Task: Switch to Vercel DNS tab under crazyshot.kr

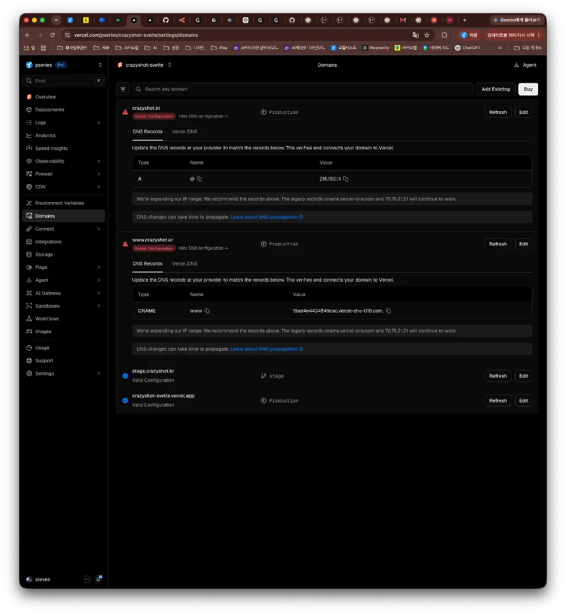Action: 185,132
